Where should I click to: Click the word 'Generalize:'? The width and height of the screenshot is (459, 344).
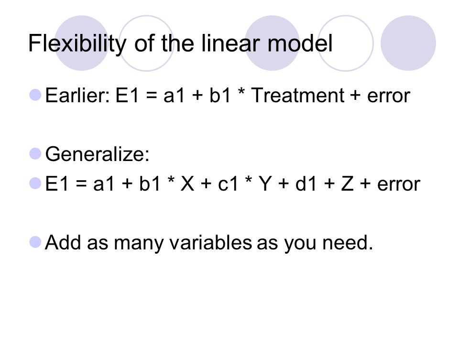[x=97, y=154]
